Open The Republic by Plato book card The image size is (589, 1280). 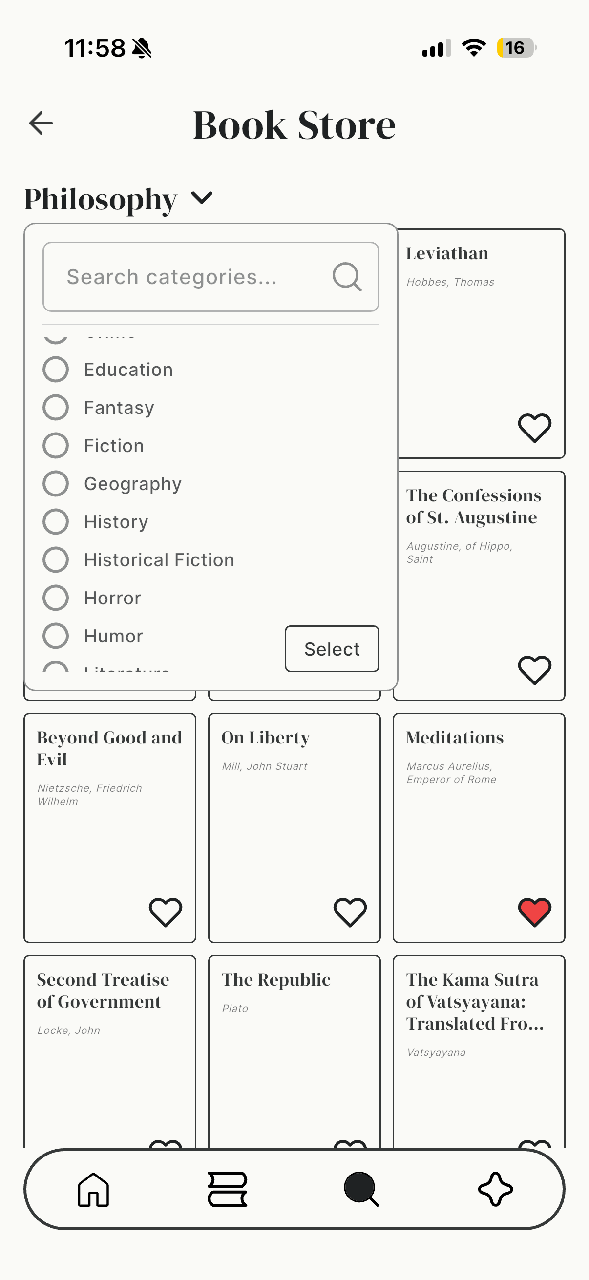(x=294, y=1044)
